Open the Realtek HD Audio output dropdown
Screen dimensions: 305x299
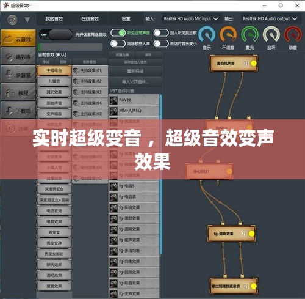coord(270,19)
